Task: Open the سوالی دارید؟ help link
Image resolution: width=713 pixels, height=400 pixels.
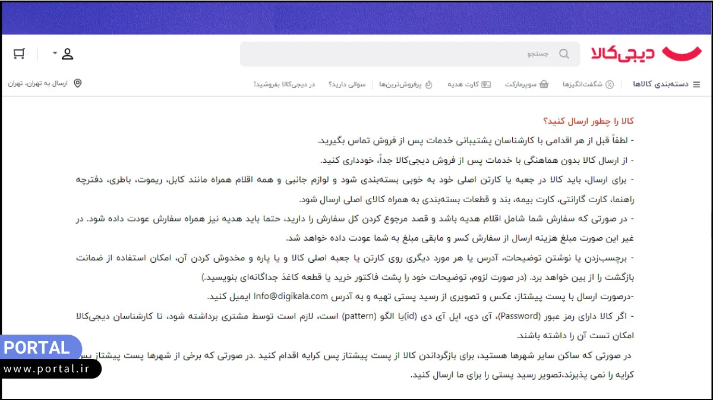Action: pos(348,84)
